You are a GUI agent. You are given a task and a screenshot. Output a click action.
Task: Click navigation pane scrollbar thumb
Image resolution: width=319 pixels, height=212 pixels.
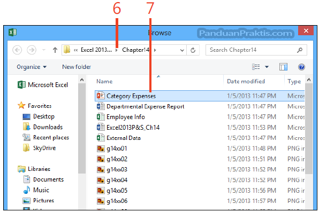pyautogui.click(x=82, y=128)
